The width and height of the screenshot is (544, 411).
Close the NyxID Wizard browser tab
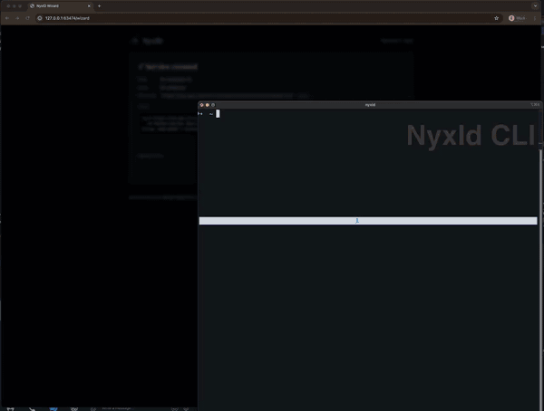89,6
